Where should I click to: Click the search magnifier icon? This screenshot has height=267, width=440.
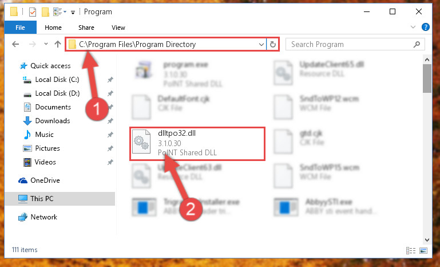click(417, 45)
